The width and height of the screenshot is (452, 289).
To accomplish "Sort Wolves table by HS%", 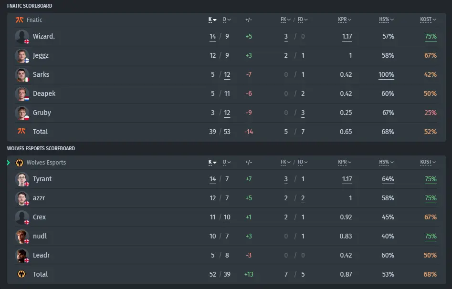I will click(x=386, y=162).
